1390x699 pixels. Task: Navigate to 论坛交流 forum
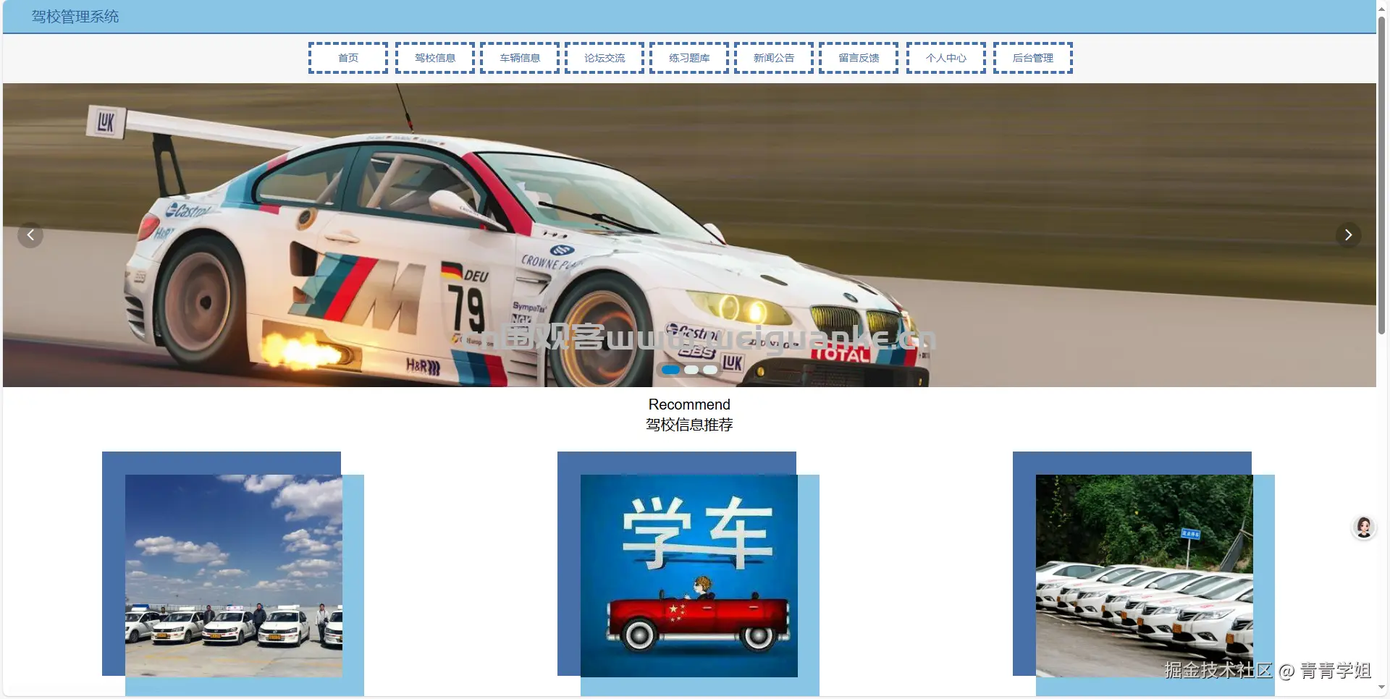point(605,58)
